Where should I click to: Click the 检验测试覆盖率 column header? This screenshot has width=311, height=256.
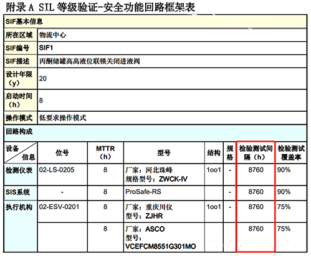291,153
